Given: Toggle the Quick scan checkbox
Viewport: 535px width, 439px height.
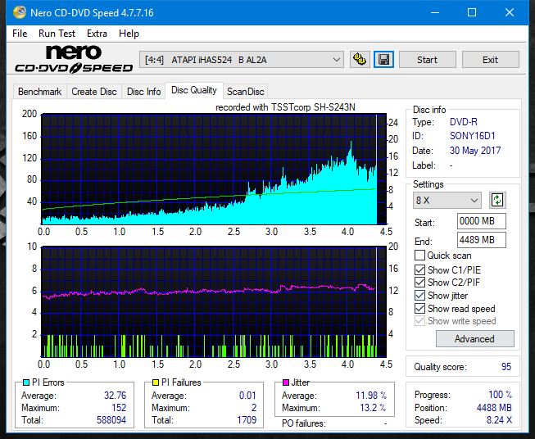Looking at the screenshot, I should 419,256.
